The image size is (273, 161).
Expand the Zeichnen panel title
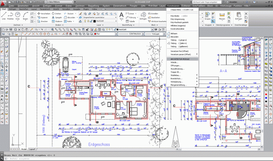click(18, 25)
